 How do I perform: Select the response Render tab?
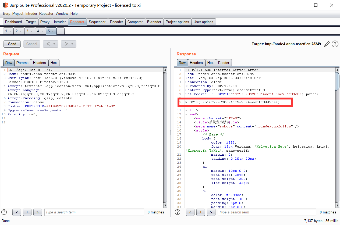224,63
